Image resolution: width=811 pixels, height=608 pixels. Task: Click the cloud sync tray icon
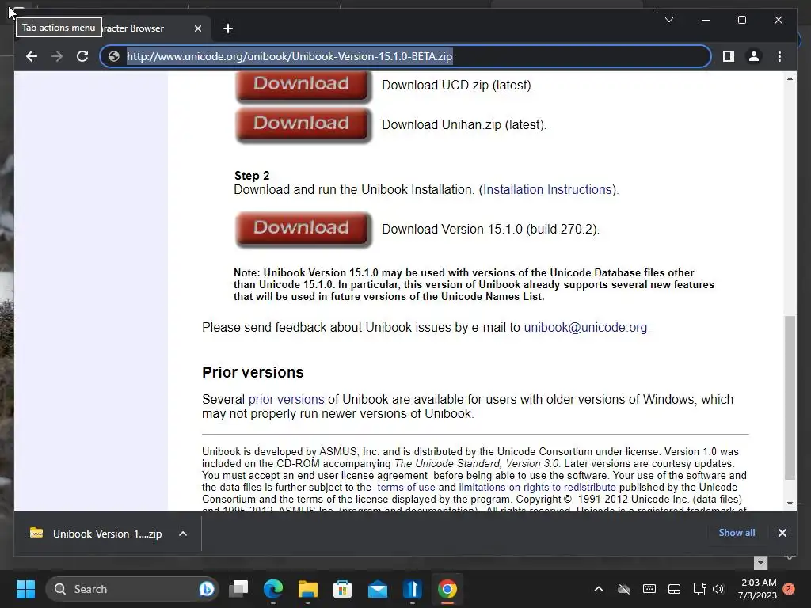(624, 589)
